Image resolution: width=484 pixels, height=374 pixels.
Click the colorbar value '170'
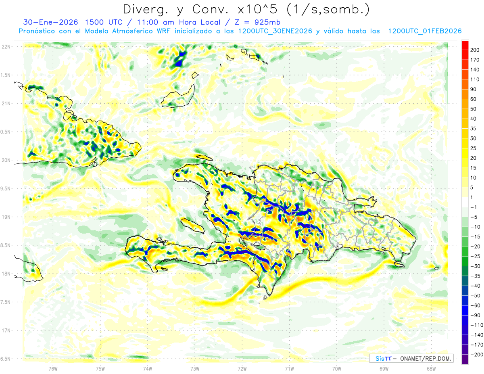pyautogui.click(x=476, y=60)
